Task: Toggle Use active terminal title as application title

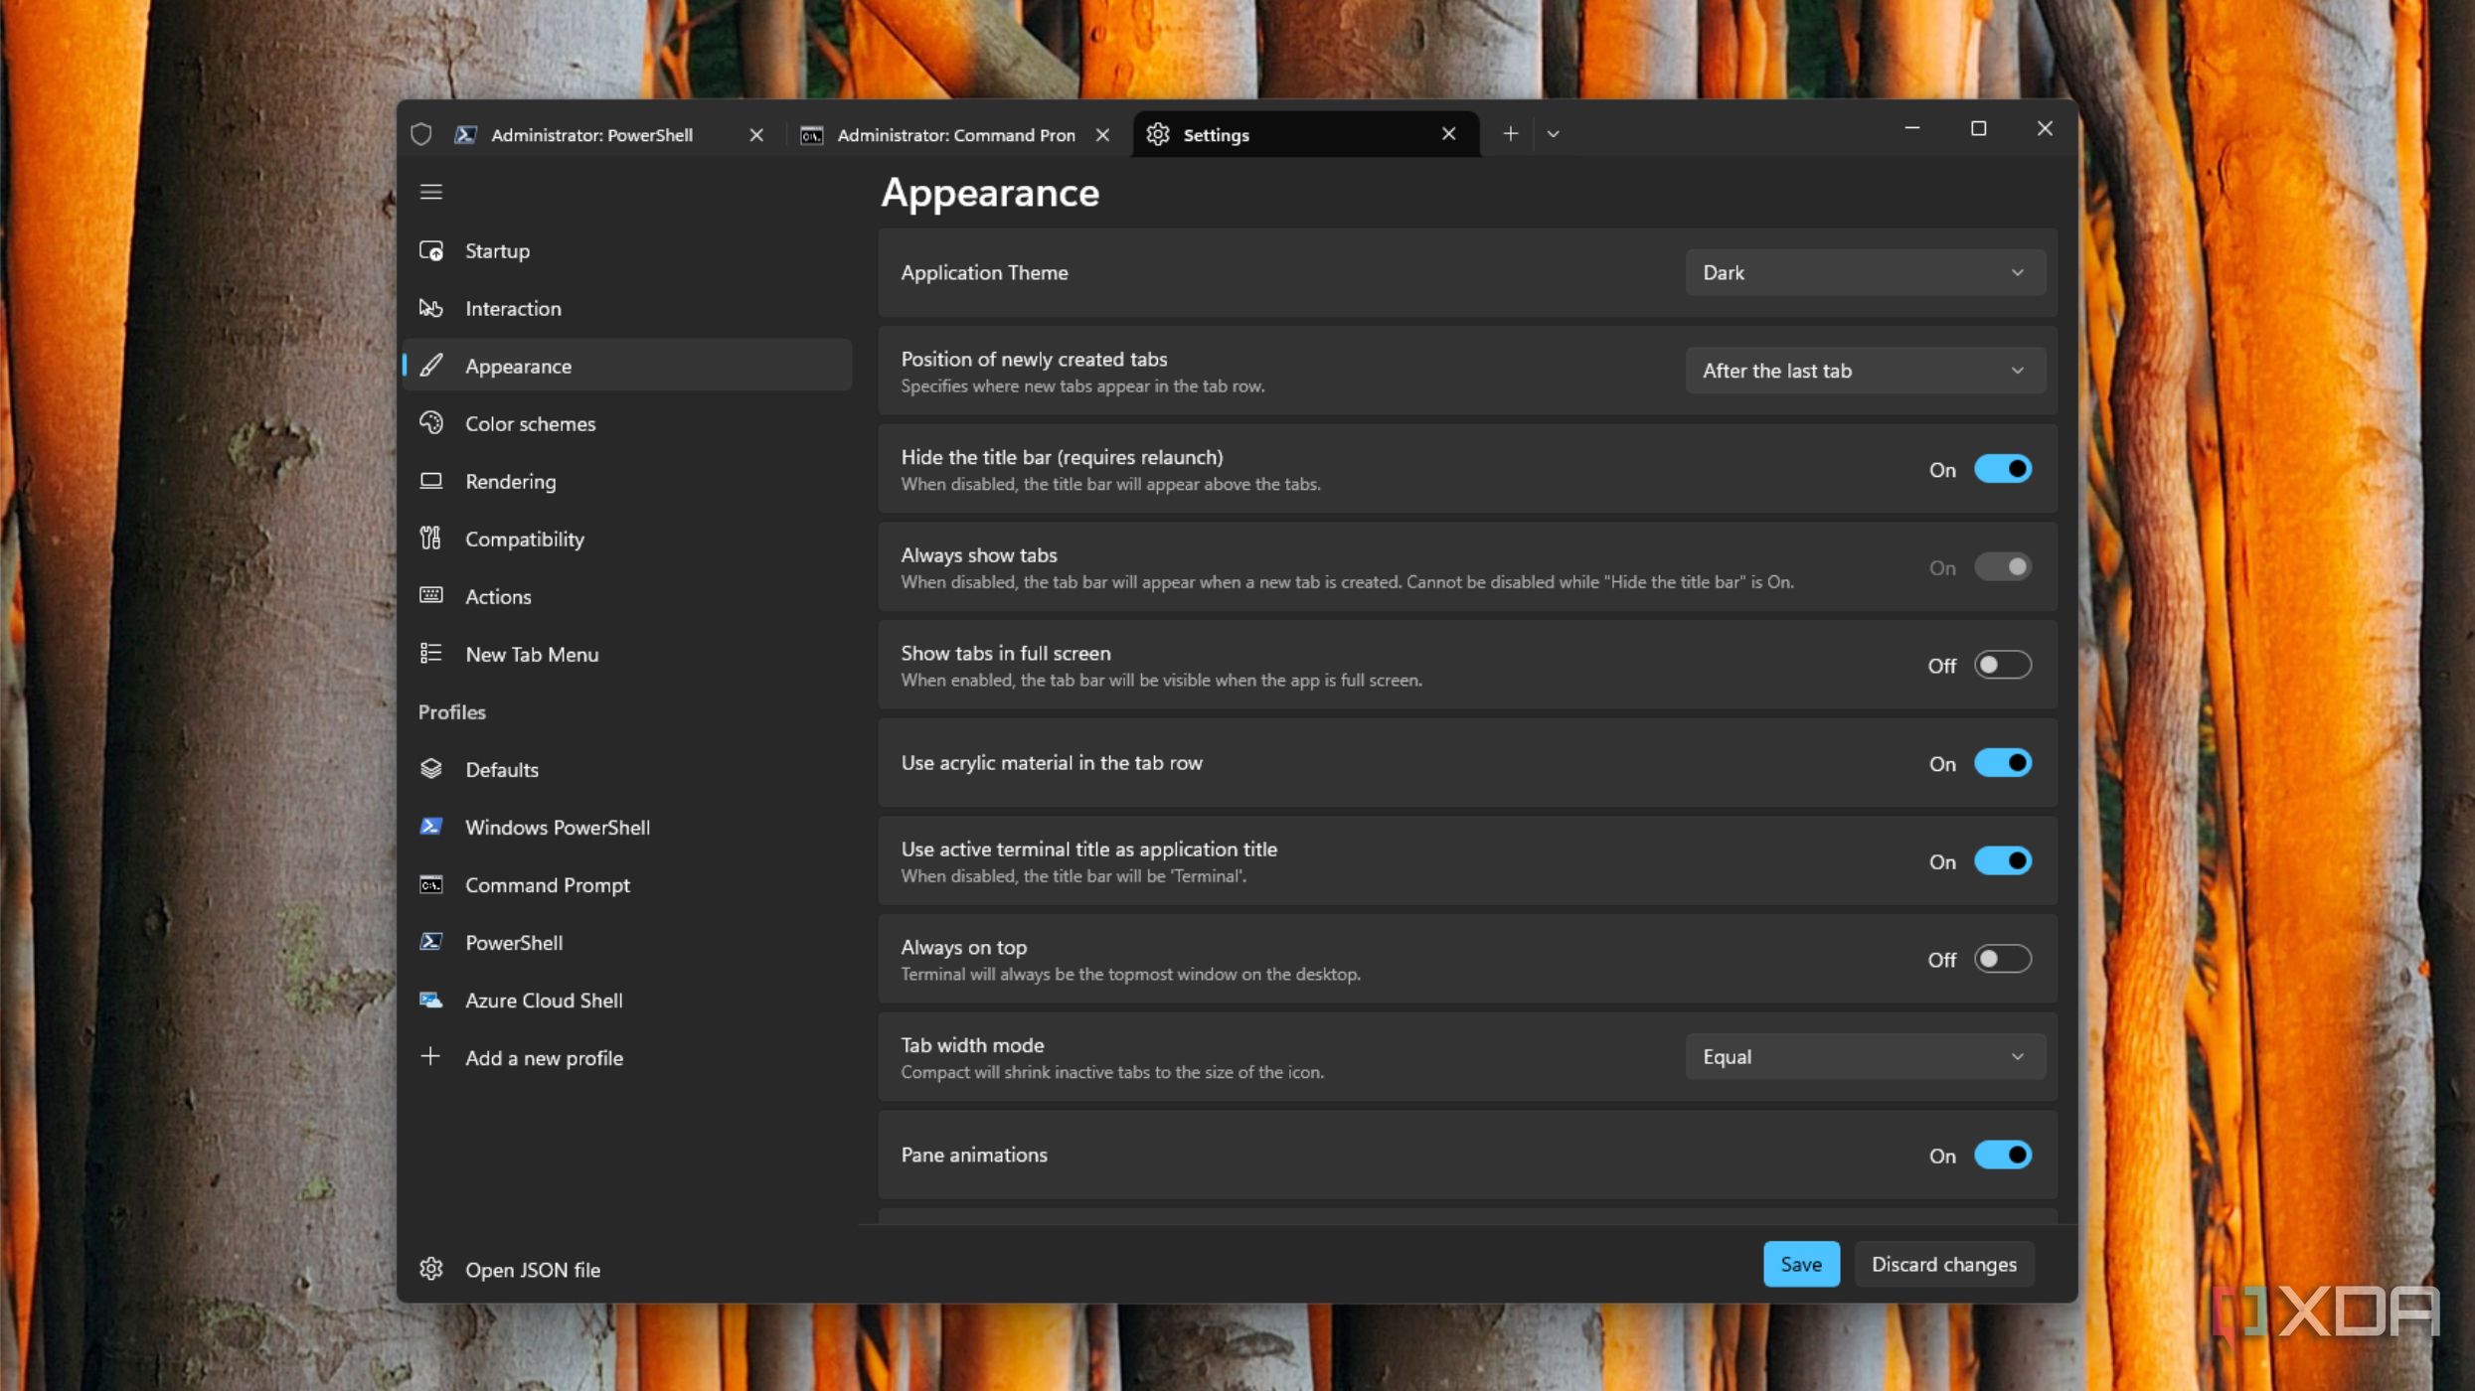Action: pos(2003,861)
